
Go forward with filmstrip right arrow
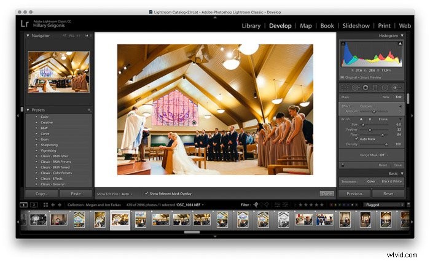pos(60,205)
